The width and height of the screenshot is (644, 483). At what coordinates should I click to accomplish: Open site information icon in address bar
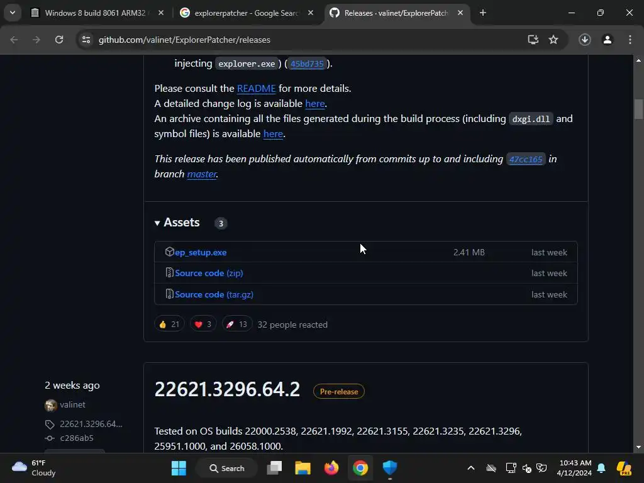coord(86,40)
